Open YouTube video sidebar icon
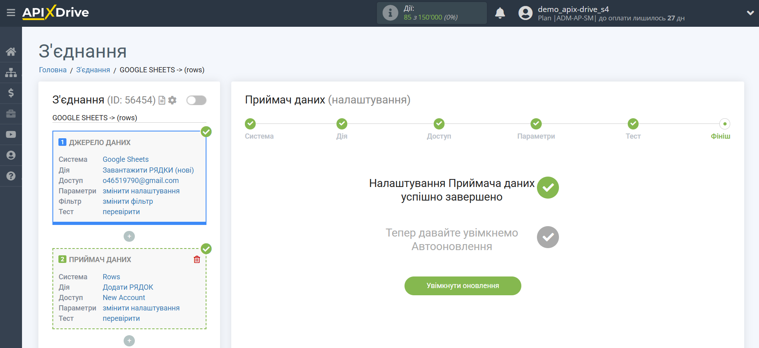Viewport: 759px width, 348px height. click(x=11, y=135)
